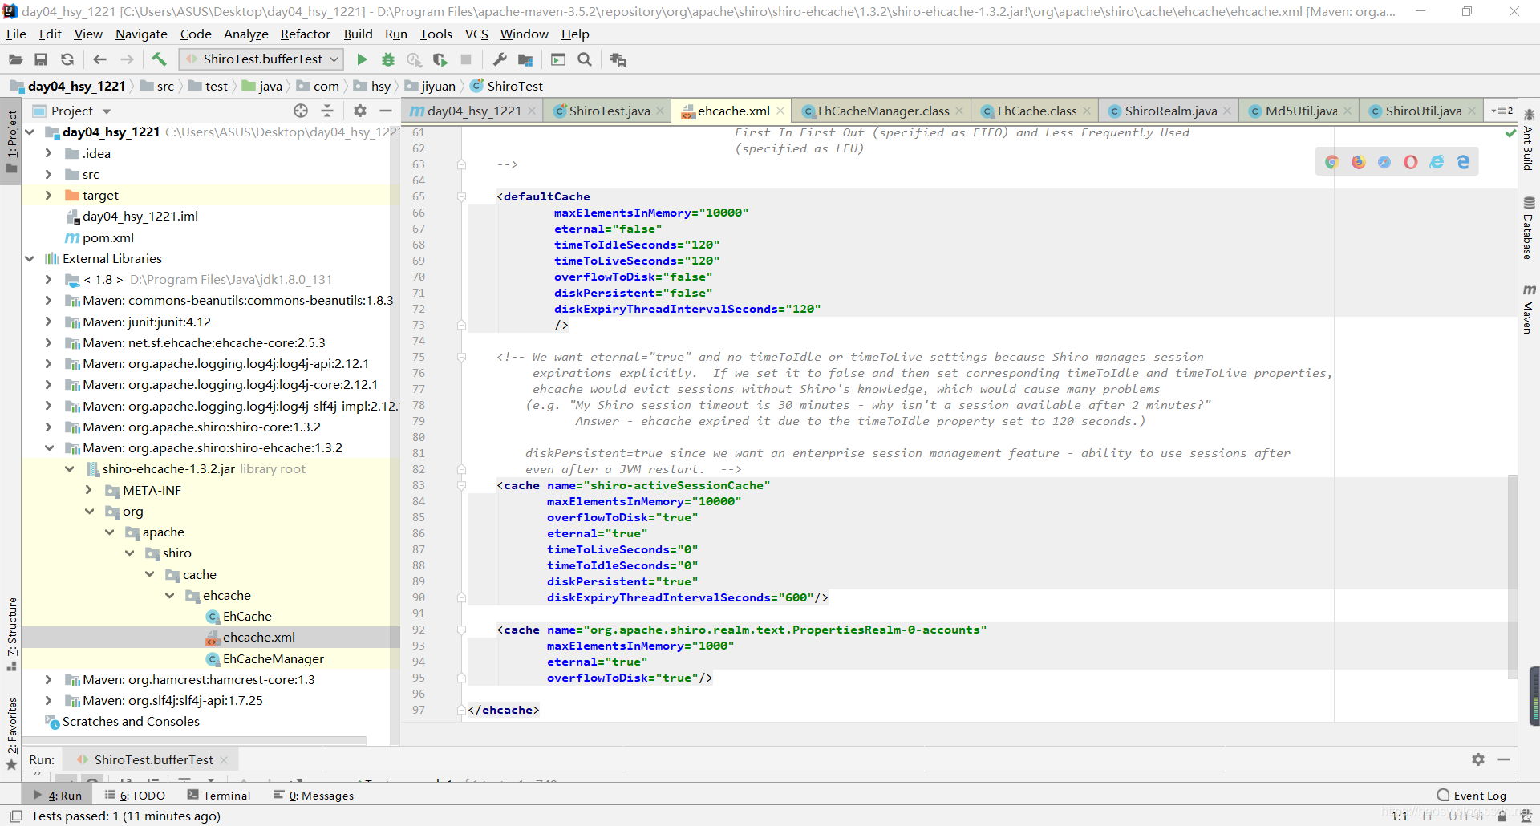The image size is (1540, 826).
Task: Select pom.xml in project tree
Action: (x=108, y=237)
